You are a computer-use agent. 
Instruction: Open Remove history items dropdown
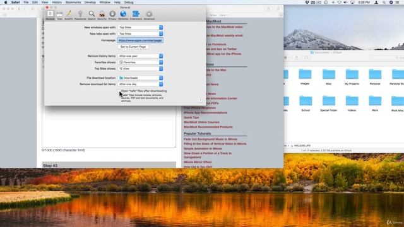(140, 56)
